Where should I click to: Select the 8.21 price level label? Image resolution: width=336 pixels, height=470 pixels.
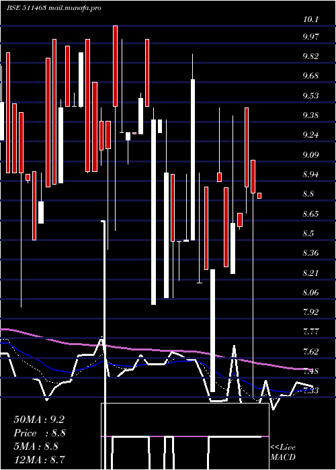(x=311, y=273)
